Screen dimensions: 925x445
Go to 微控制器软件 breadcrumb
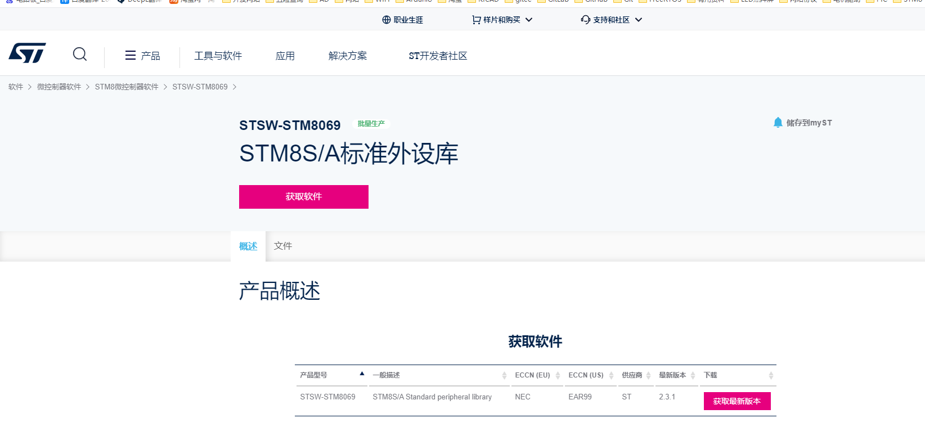pyautogui.click(x=59, y=87)
